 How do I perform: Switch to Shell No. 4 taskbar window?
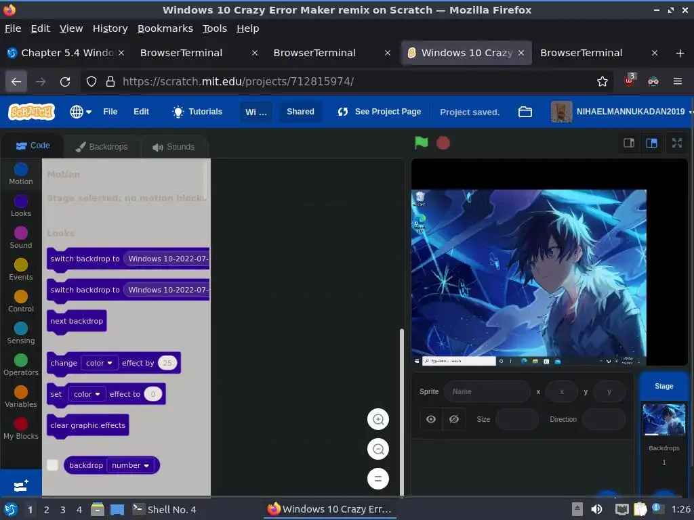[x=165, y=509]
